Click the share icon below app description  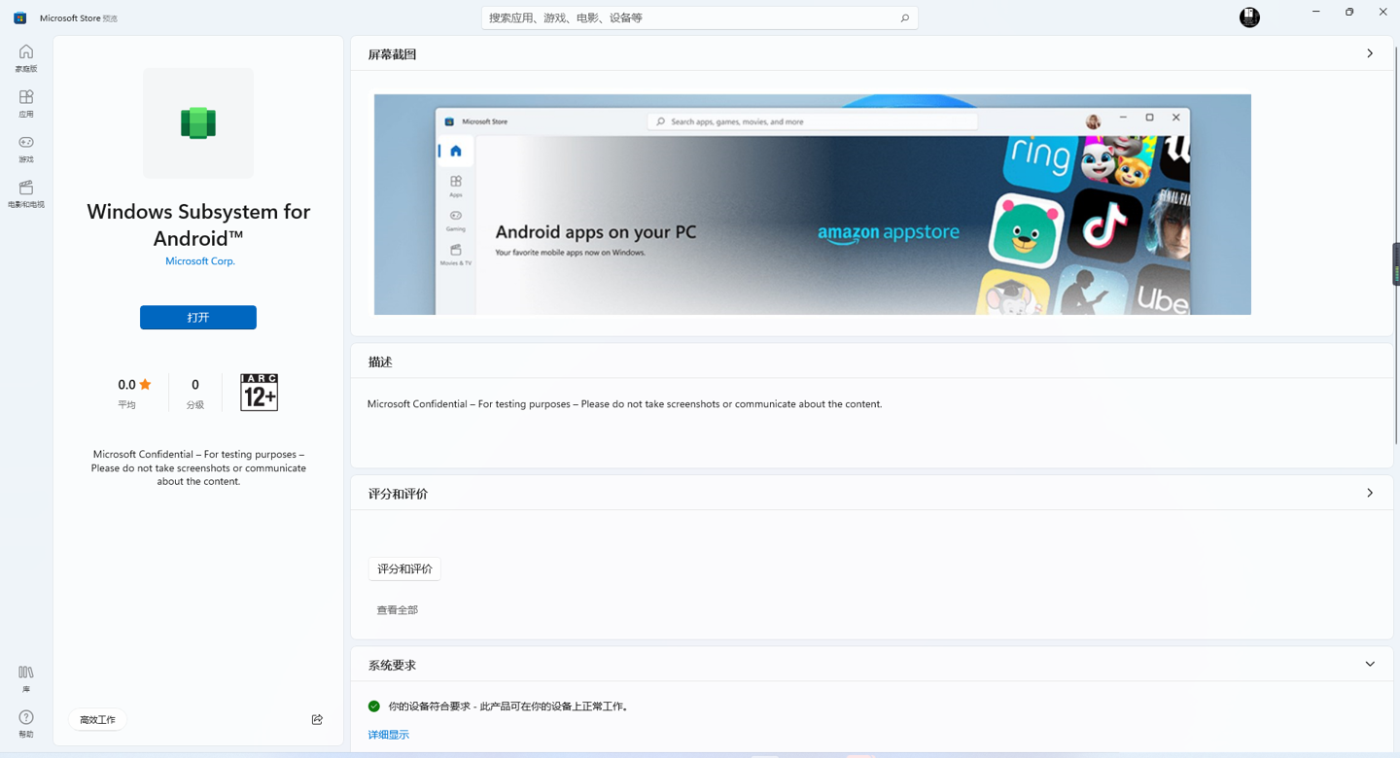coord(317,719)
